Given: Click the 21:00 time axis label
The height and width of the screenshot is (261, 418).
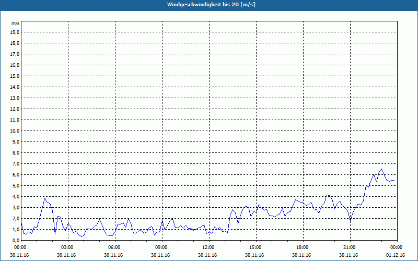Looking at the screenshot, I should tap(349, 247).
